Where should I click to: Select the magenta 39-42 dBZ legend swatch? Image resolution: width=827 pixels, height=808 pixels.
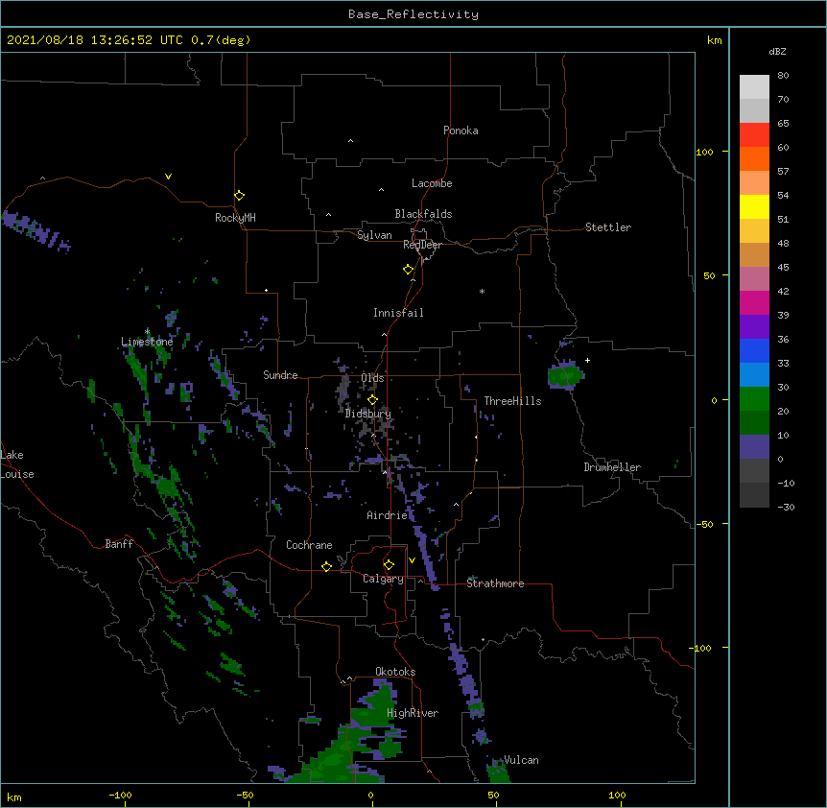point(754,302)
